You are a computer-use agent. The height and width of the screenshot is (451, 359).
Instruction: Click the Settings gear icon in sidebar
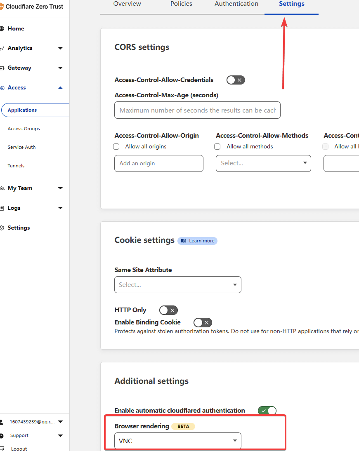2,228
